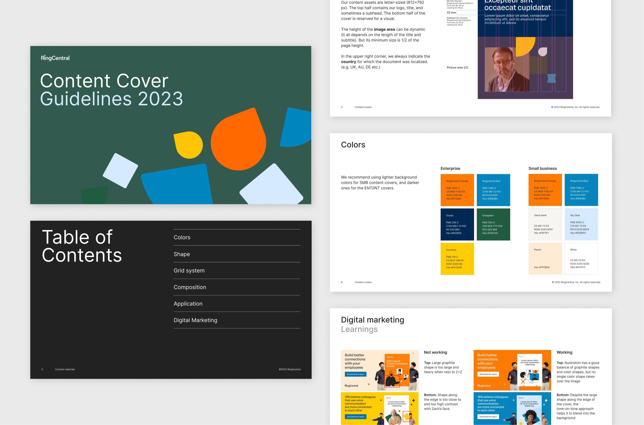Select the yellow '76% believe colleagues' banner thumbnail
This screenshot has height=425, width=644.
[x=380, y=409]
